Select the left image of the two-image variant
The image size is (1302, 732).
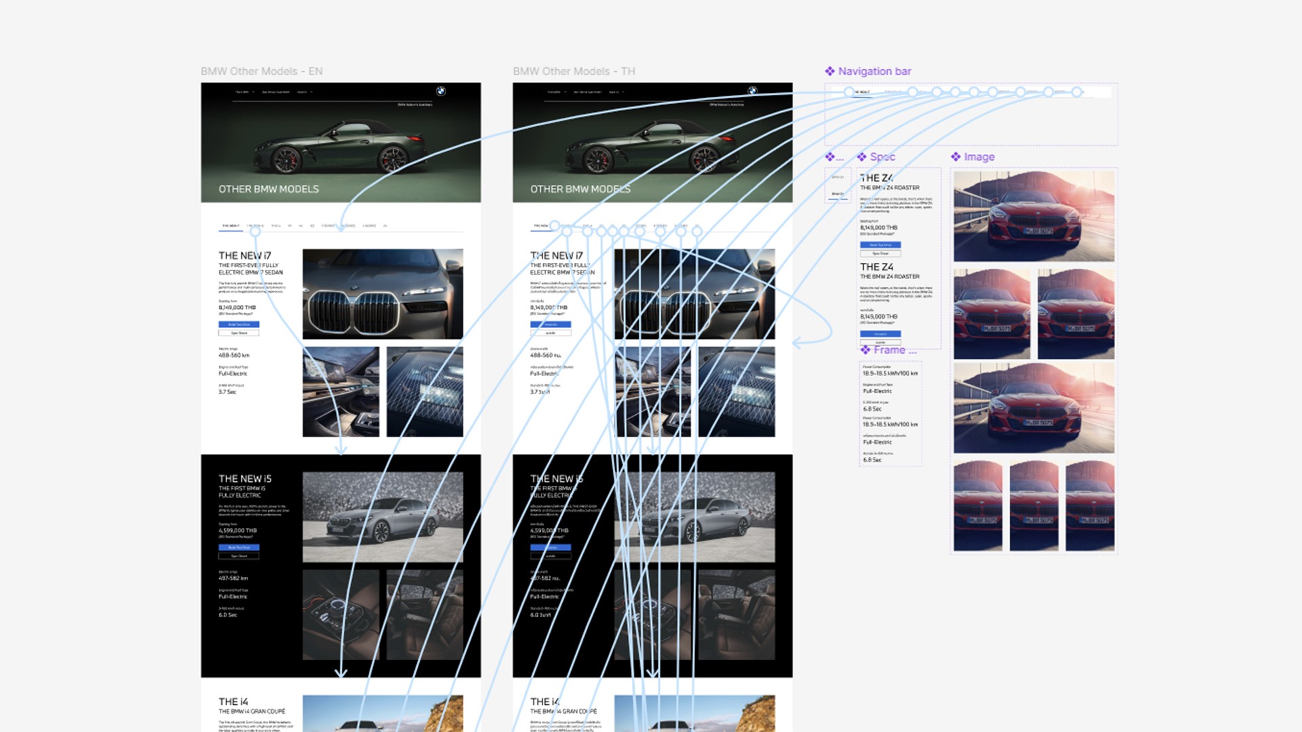tap(991, 314)
